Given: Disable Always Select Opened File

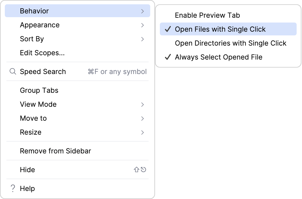Looking at the screenshot, I should [219, 57].
